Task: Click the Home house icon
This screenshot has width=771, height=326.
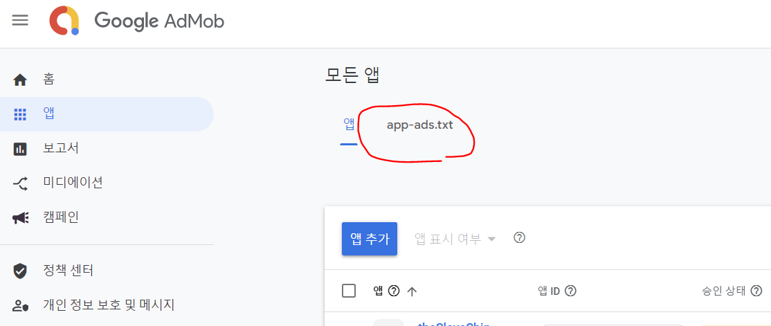Action: click(x=19, y=80)
